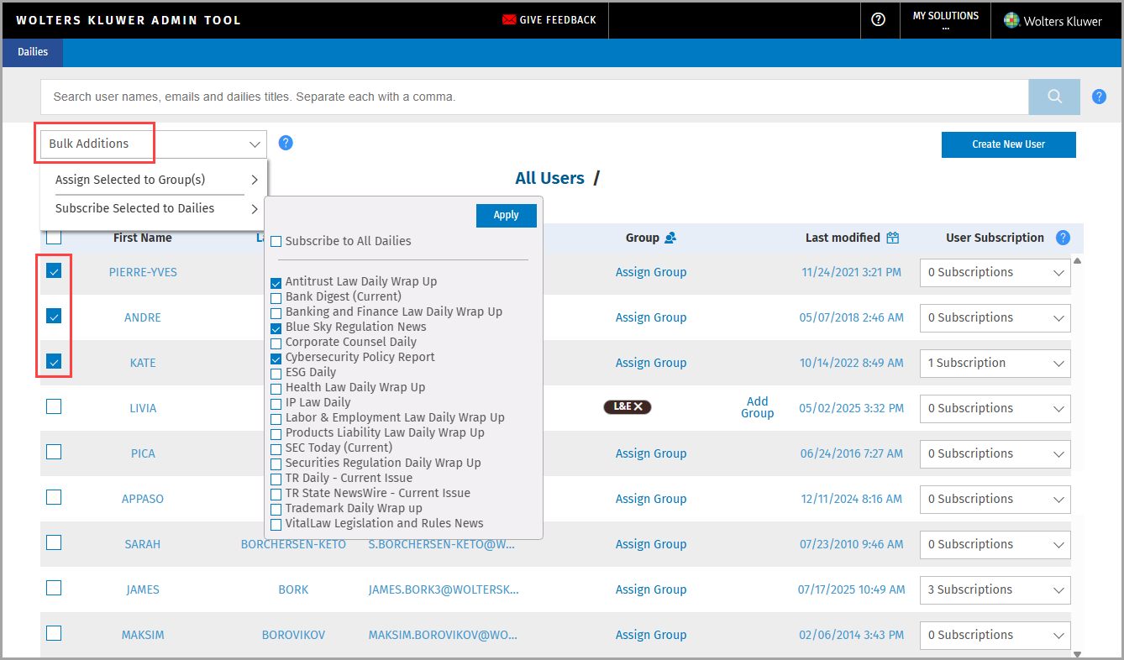Viewport: 1124px width, 660px height.
Task: Remove the L&E group tag
Action: (x=638, y=407)
